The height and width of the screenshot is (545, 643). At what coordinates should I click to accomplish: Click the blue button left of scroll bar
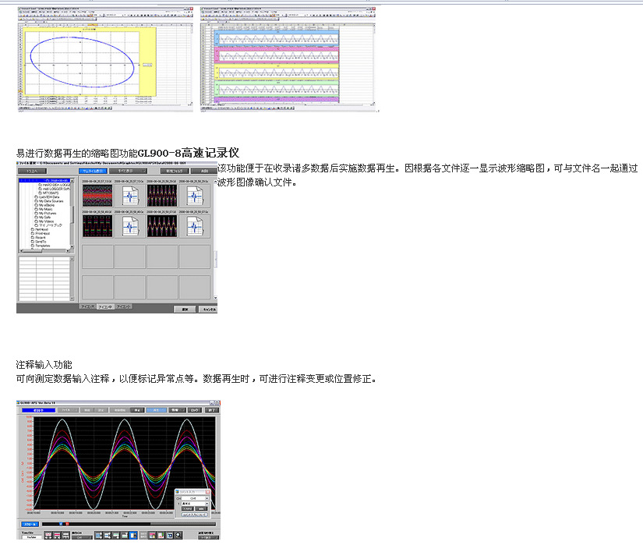(x=30, y=524)
